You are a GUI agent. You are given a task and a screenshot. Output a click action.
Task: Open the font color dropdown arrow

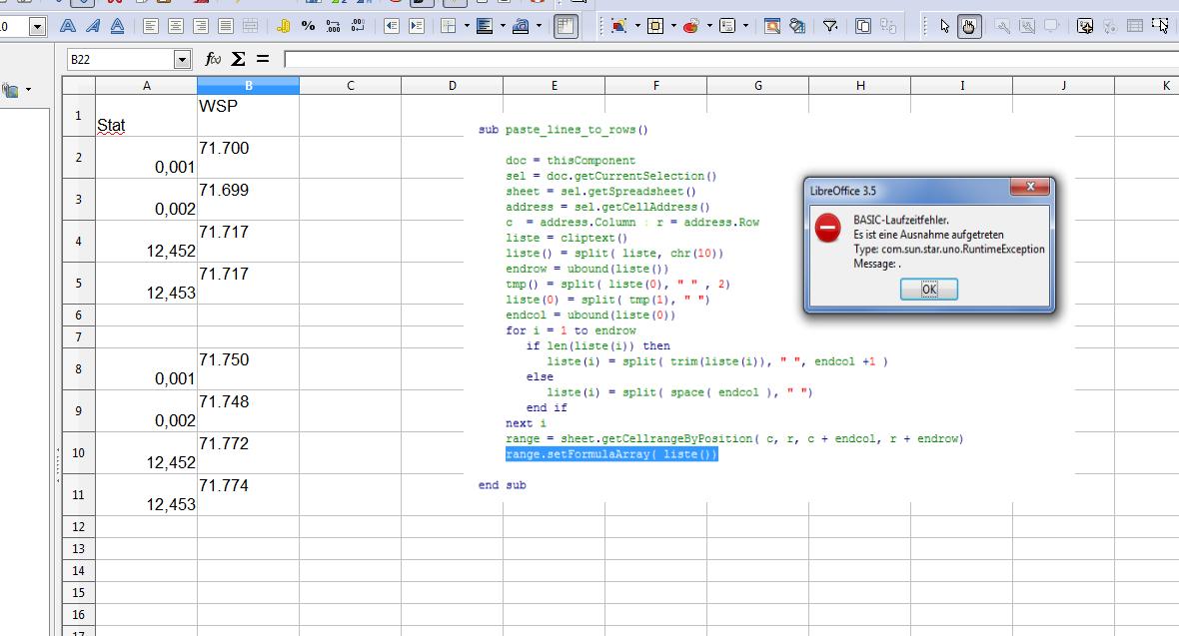pyautogui.click(x=539, y=26)
